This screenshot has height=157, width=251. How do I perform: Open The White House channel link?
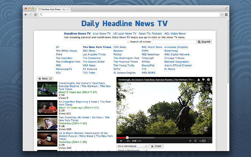tap(66, 51)
